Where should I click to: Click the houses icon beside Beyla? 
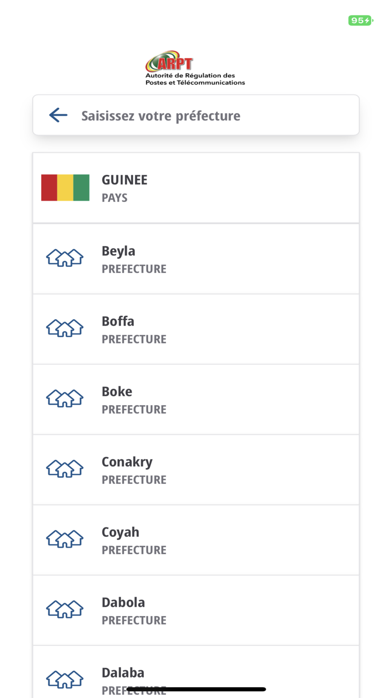pyautogui.click(x=65, y=258)
